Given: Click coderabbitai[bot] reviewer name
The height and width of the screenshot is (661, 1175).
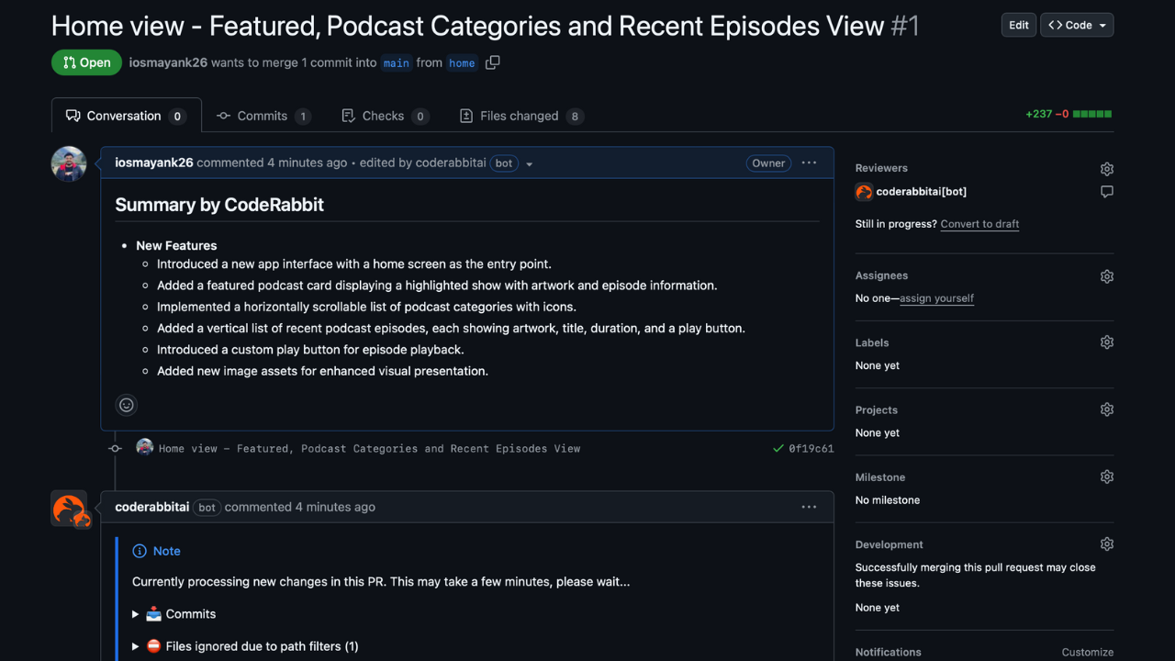Looking at the screenshot, I should coord(922,192).
